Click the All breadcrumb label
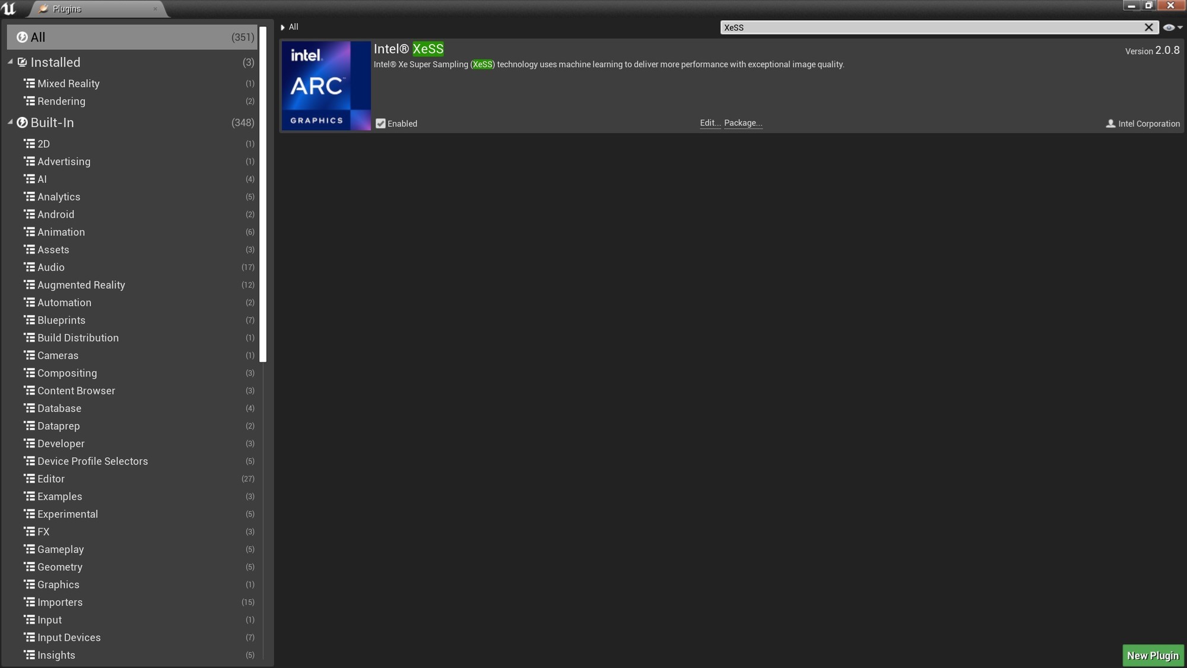The image size is (1187, 668). (294, 27)
